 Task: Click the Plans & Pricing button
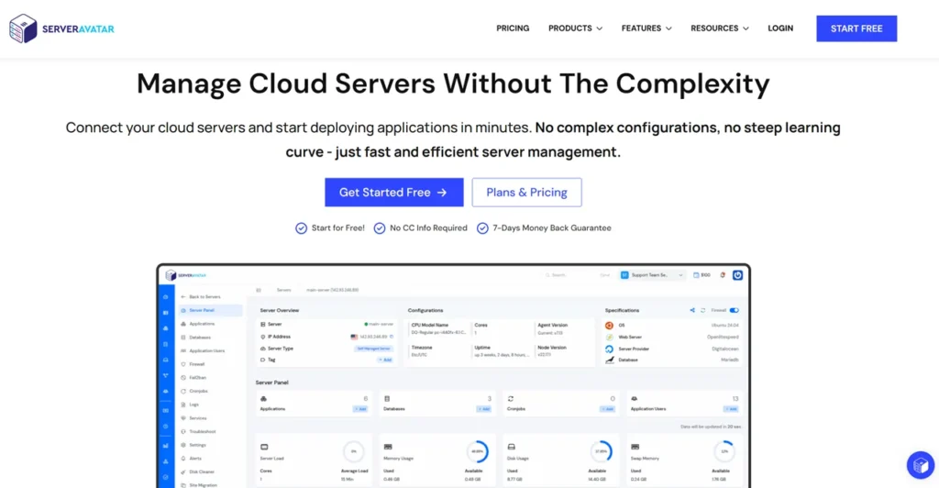point(526,193)
